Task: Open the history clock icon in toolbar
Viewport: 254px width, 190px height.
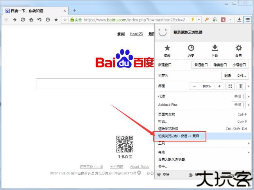Action: click(48, 20)
